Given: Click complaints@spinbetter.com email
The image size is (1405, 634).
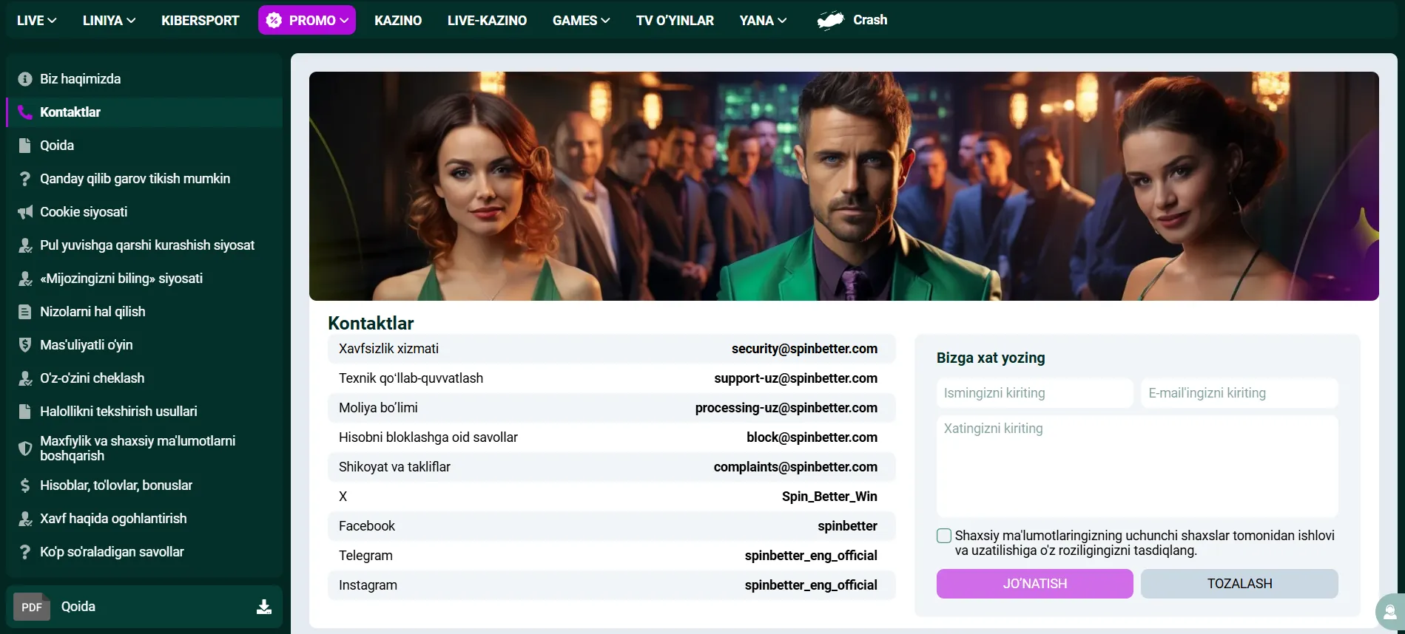Looking at the screenshot, I should [795, 467].
